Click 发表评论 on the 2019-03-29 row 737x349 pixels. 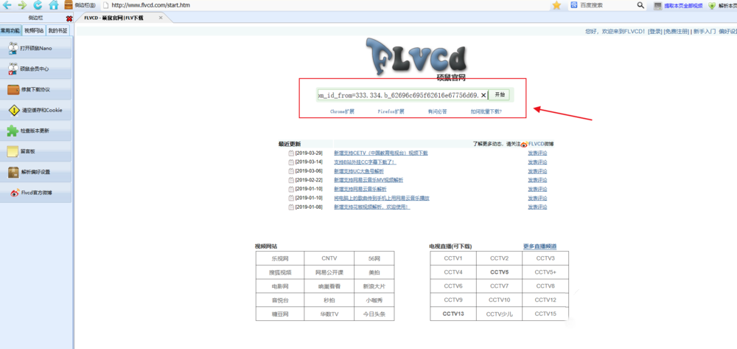(x=537, y=153)
